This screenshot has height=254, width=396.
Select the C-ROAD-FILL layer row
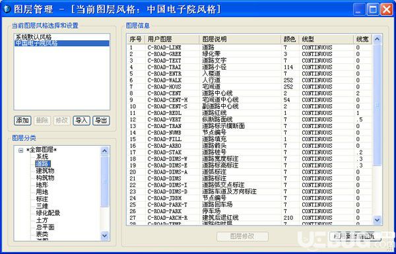pyautogui.click(x=249, y=139)
